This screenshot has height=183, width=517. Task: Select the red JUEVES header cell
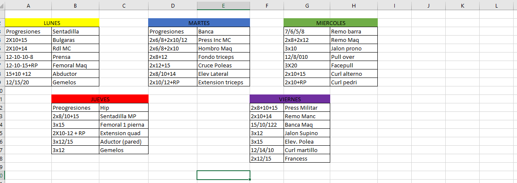coord(100,99)
